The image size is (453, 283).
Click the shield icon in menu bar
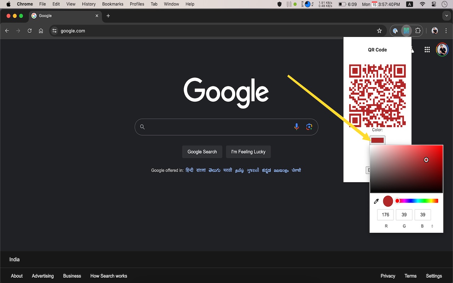click(x=280, y=4)
